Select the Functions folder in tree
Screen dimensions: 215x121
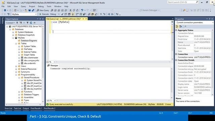(28, 92)
